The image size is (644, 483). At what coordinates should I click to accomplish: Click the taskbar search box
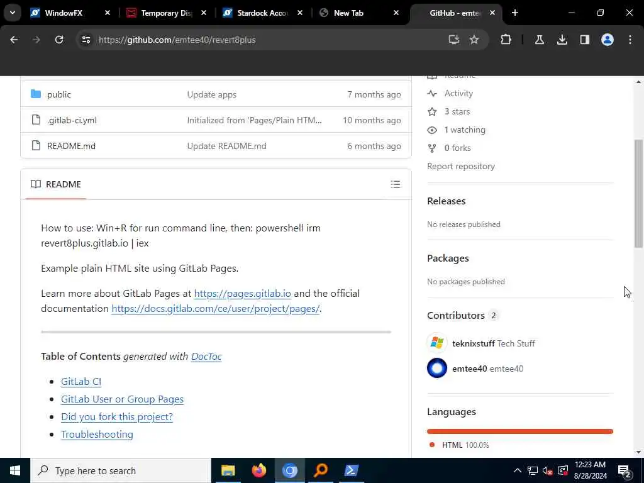[x=121, y=470]
